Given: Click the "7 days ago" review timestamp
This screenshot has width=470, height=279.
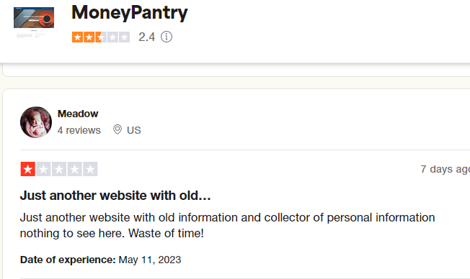Looking at the screenshot, I should pyautogui.click(x=445, y=169).
